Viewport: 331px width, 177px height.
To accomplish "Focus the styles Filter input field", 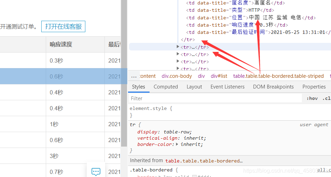I will 215,99.
